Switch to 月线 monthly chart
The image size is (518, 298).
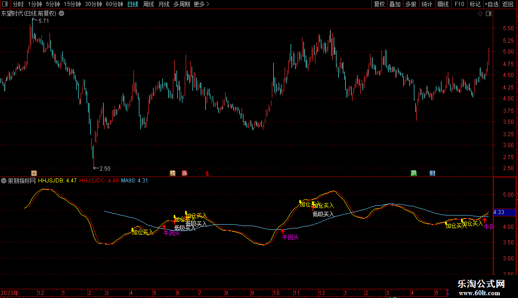pyautogui.click(x=164, y=4)
